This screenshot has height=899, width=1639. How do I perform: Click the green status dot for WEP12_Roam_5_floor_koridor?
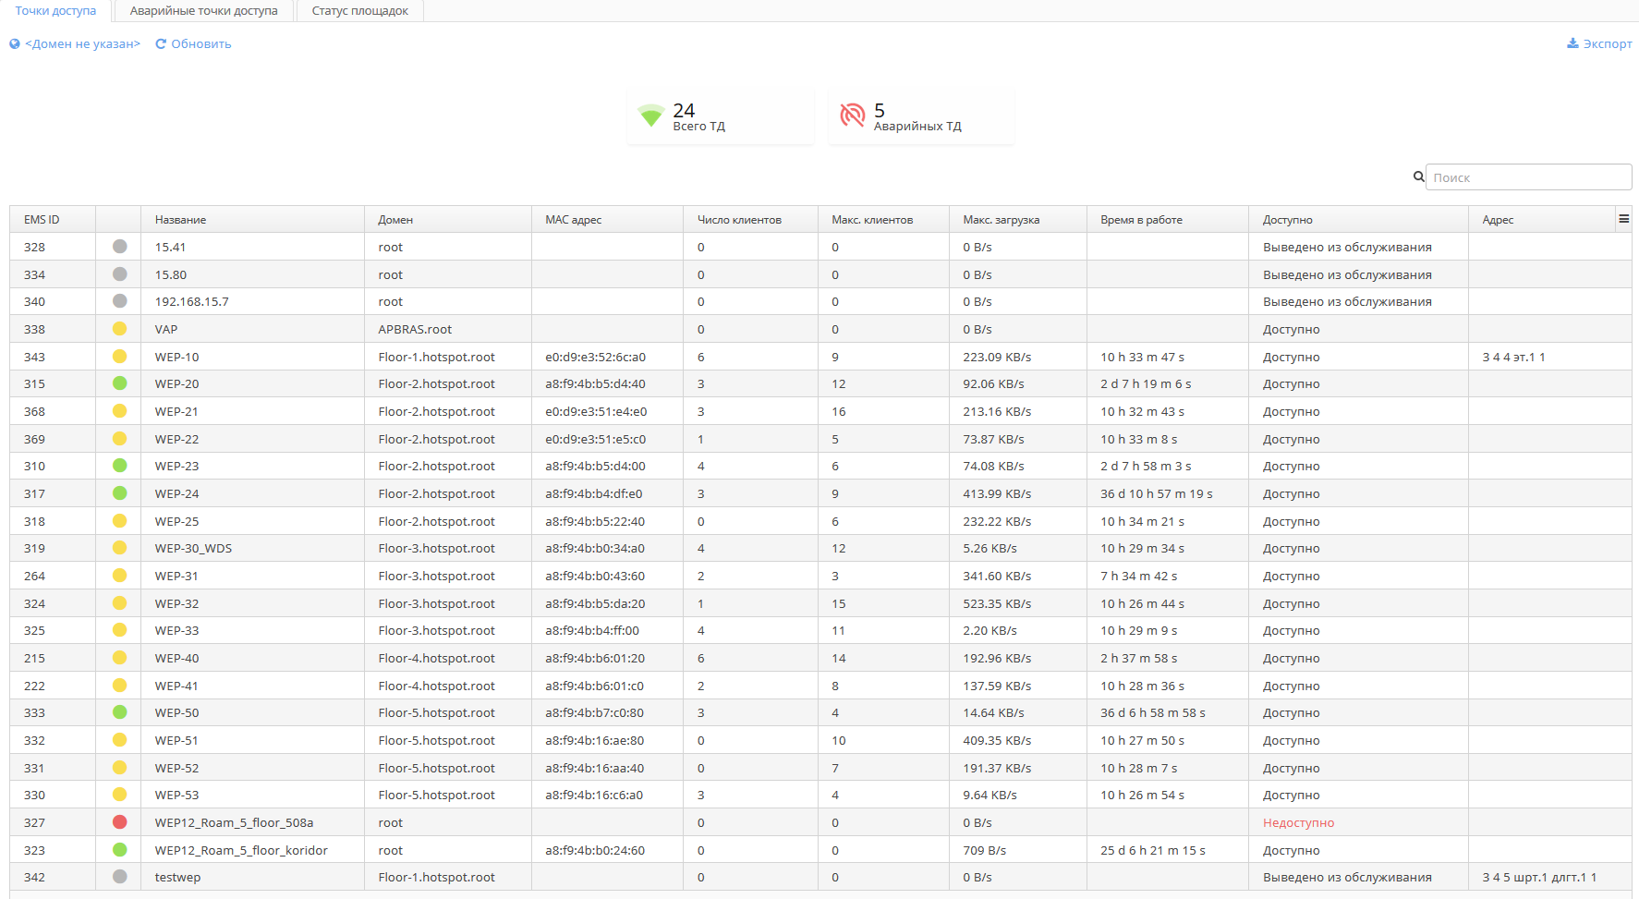tap(119, 850)
